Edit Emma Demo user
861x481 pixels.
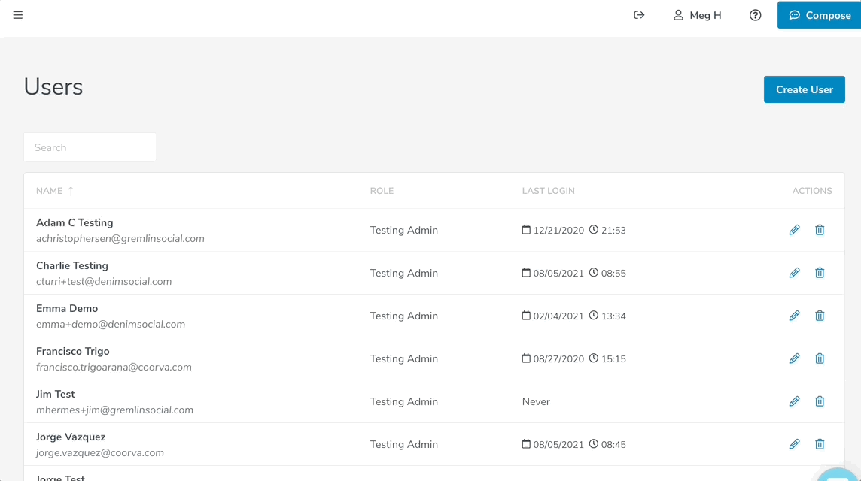coord(795,316)
